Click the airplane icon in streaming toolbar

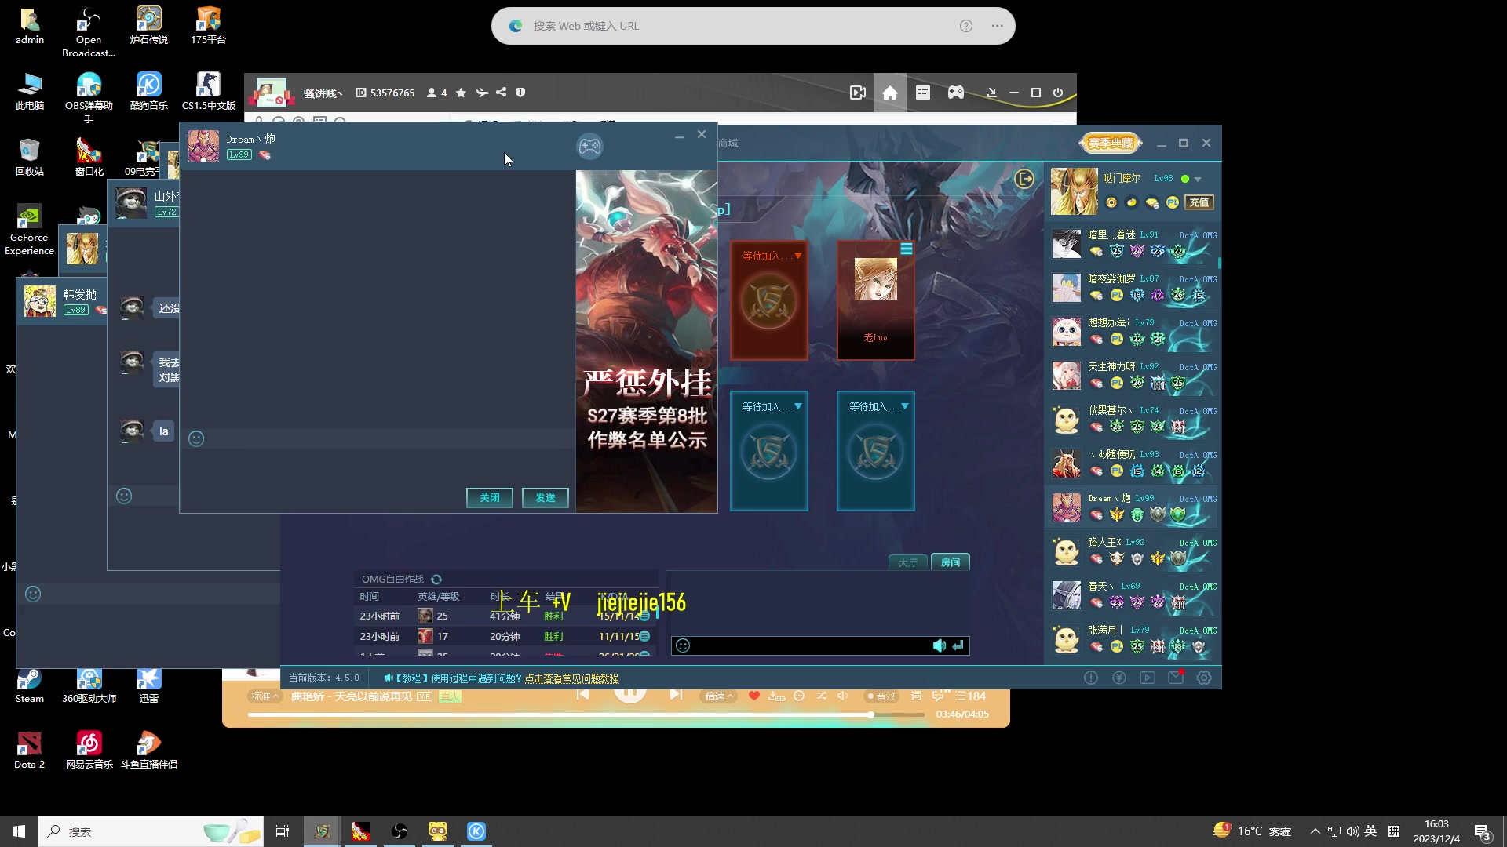481,93
